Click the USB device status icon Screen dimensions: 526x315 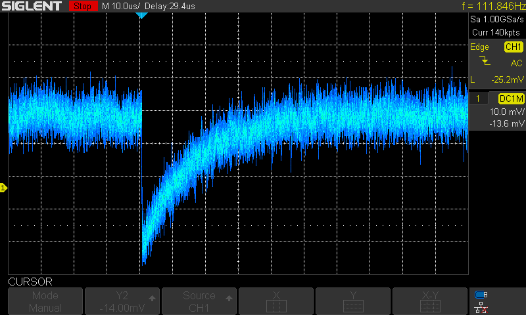pos(481,295)
